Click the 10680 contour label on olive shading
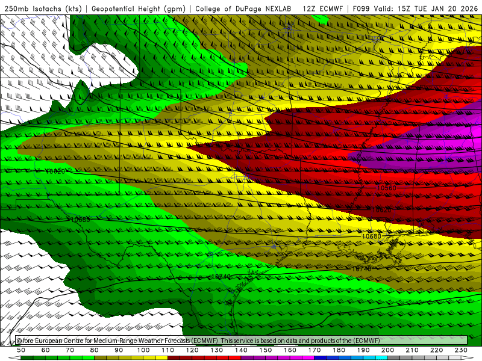This screenshot has height=361, width=482. 371,236
